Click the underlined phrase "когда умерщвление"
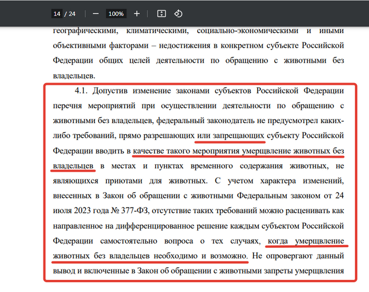Viewport: 369px width, 292px height. [x=306, y=241]
